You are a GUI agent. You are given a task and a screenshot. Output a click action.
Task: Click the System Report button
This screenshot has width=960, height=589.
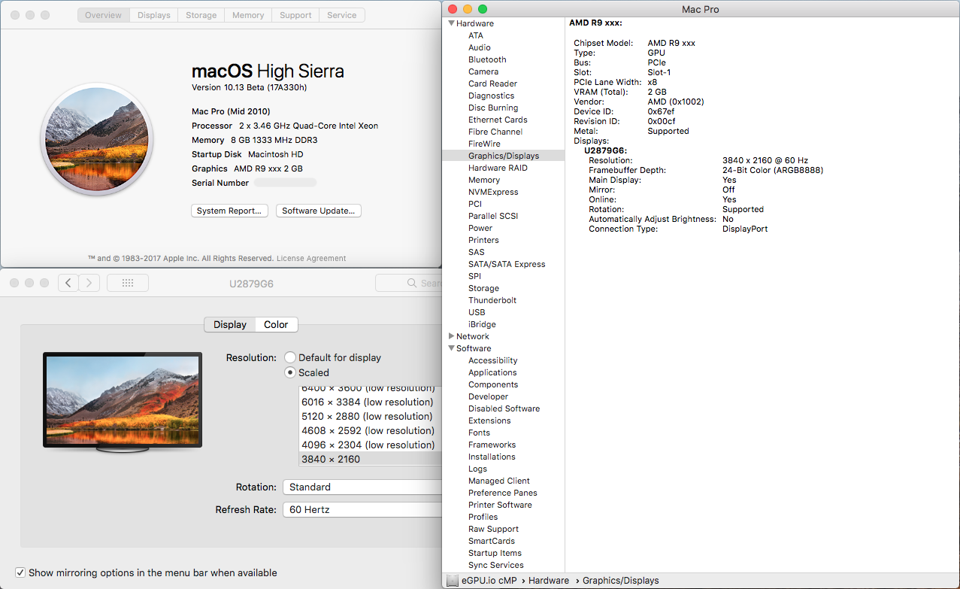[229, 211]
